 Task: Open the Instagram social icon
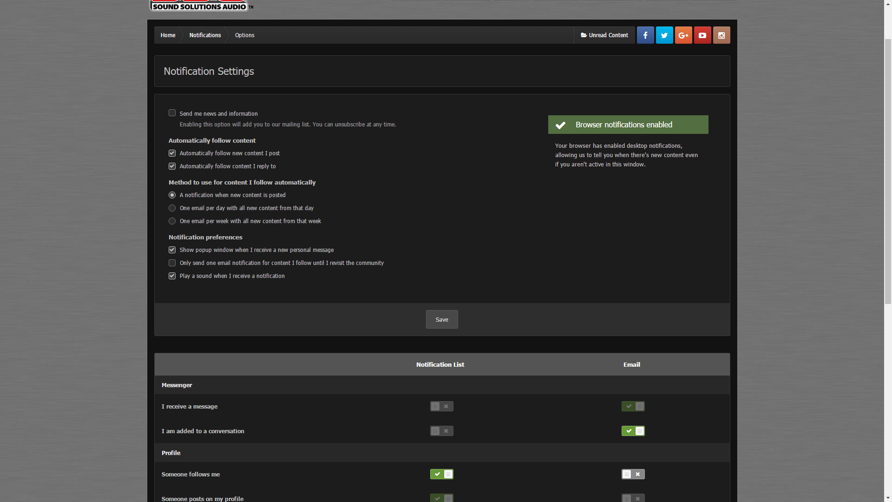point(721,35)
